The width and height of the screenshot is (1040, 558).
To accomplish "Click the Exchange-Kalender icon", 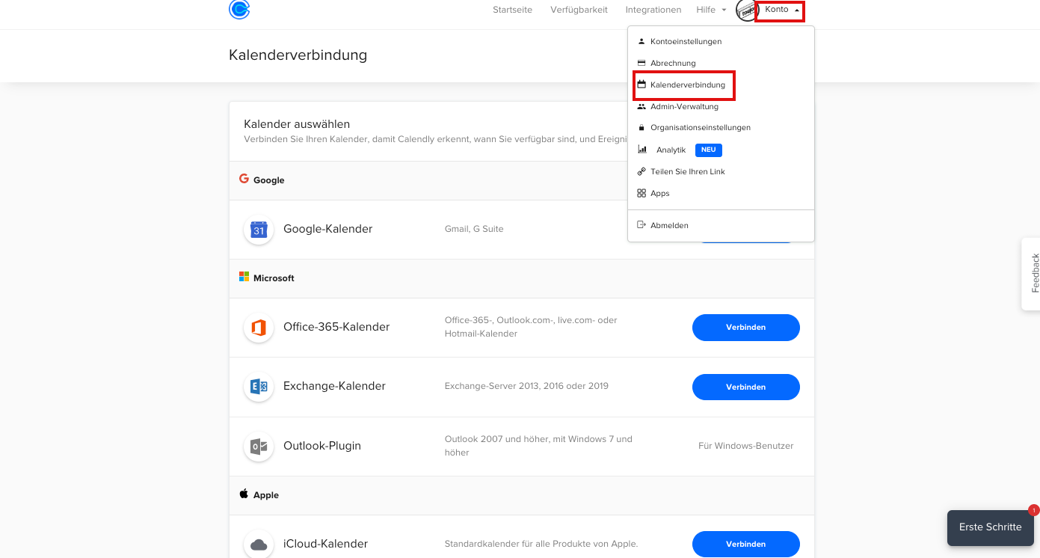I will [259, 387].
